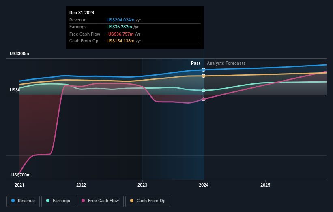Toggle the Revenue legend button
The width and height of the screenshot is (333, 212).
pyautogui.click(x=23, y=201)
